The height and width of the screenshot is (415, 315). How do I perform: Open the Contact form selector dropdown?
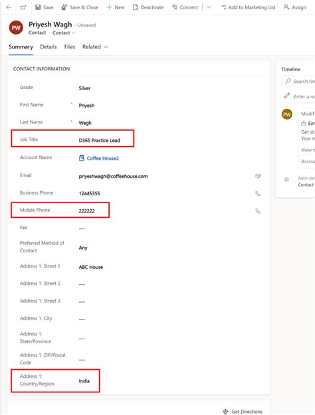[64, 33]
